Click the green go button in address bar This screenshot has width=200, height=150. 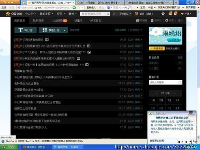(x=74, y=8)
